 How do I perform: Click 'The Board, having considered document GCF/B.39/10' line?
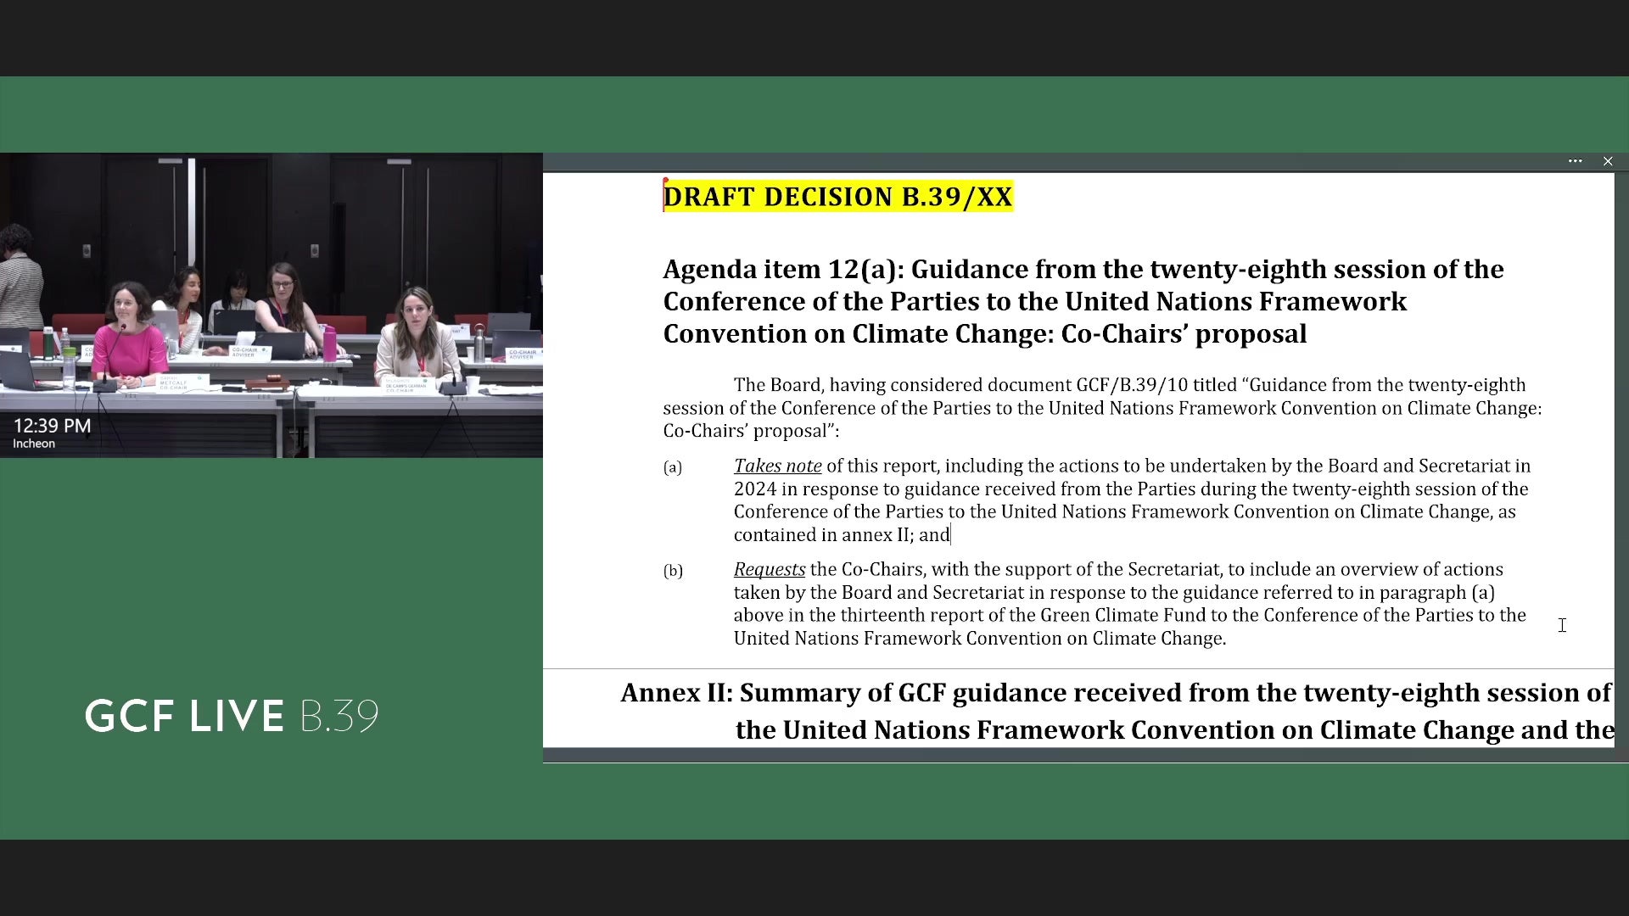1129,385
